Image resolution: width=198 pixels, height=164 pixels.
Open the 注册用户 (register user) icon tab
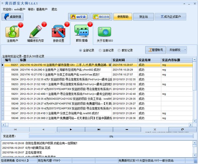[13, 34]
